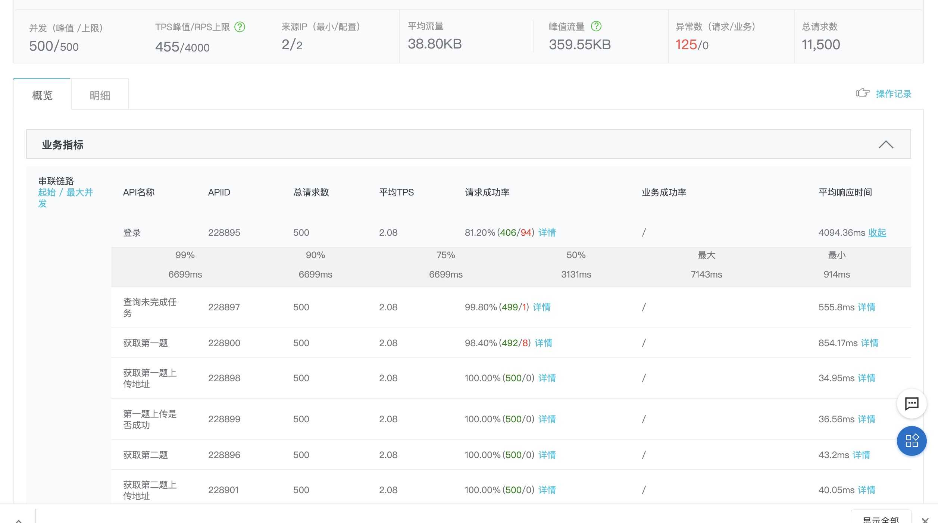Open success rate 详情 for API 228898
This screenshot has width=938, height=523.
pyautogui.click(x=547, y=378)
